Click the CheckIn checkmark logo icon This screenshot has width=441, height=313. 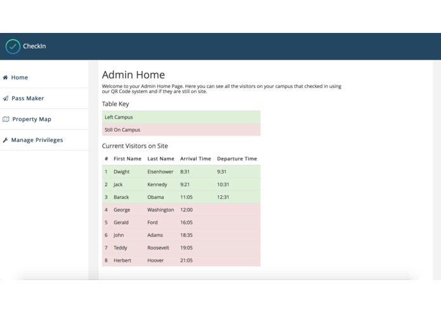13,46
